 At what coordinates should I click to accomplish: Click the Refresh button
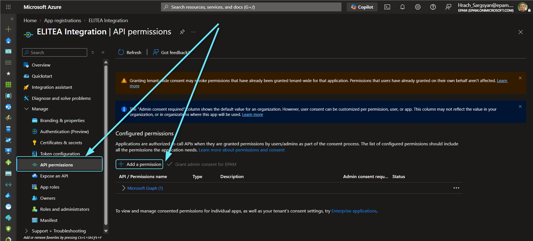click(x=130, y=52)
